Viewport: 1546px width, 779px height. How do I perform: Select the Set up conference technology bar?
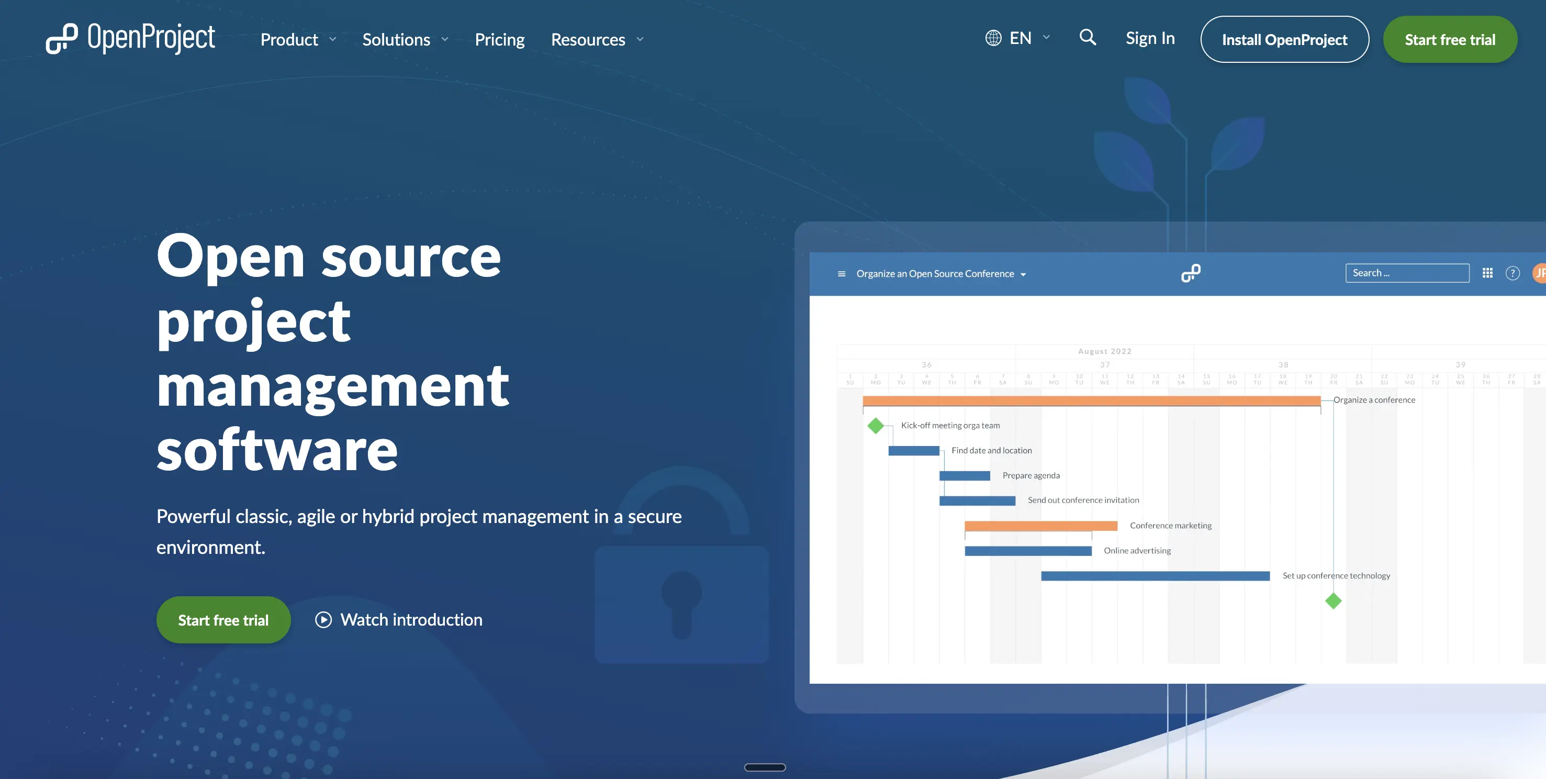coord(1155,576)
